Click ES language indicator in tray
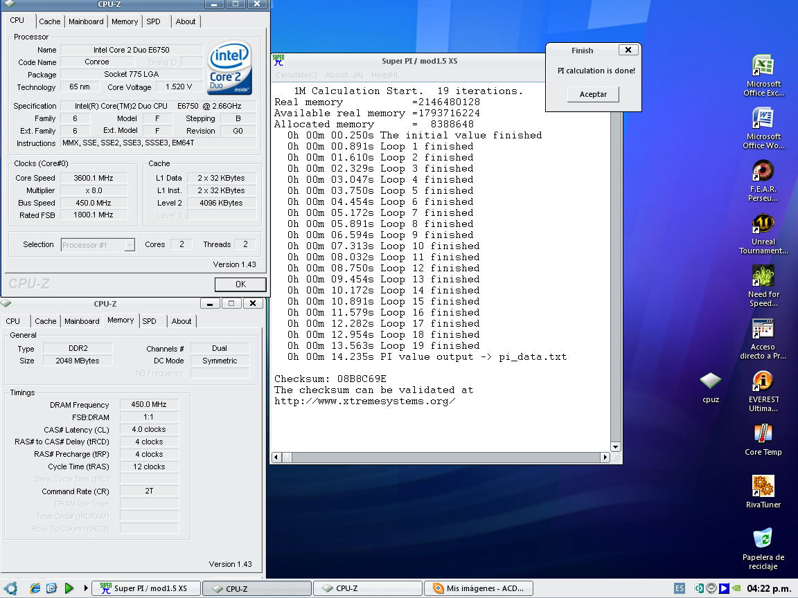The height and width of the screenshot is (598, 798). pos(680,588)
